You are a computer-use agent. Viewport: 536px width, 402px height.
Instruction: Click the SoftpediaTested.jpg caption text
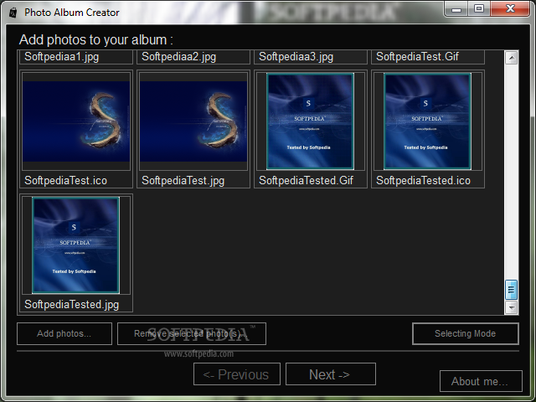(71, 305)
